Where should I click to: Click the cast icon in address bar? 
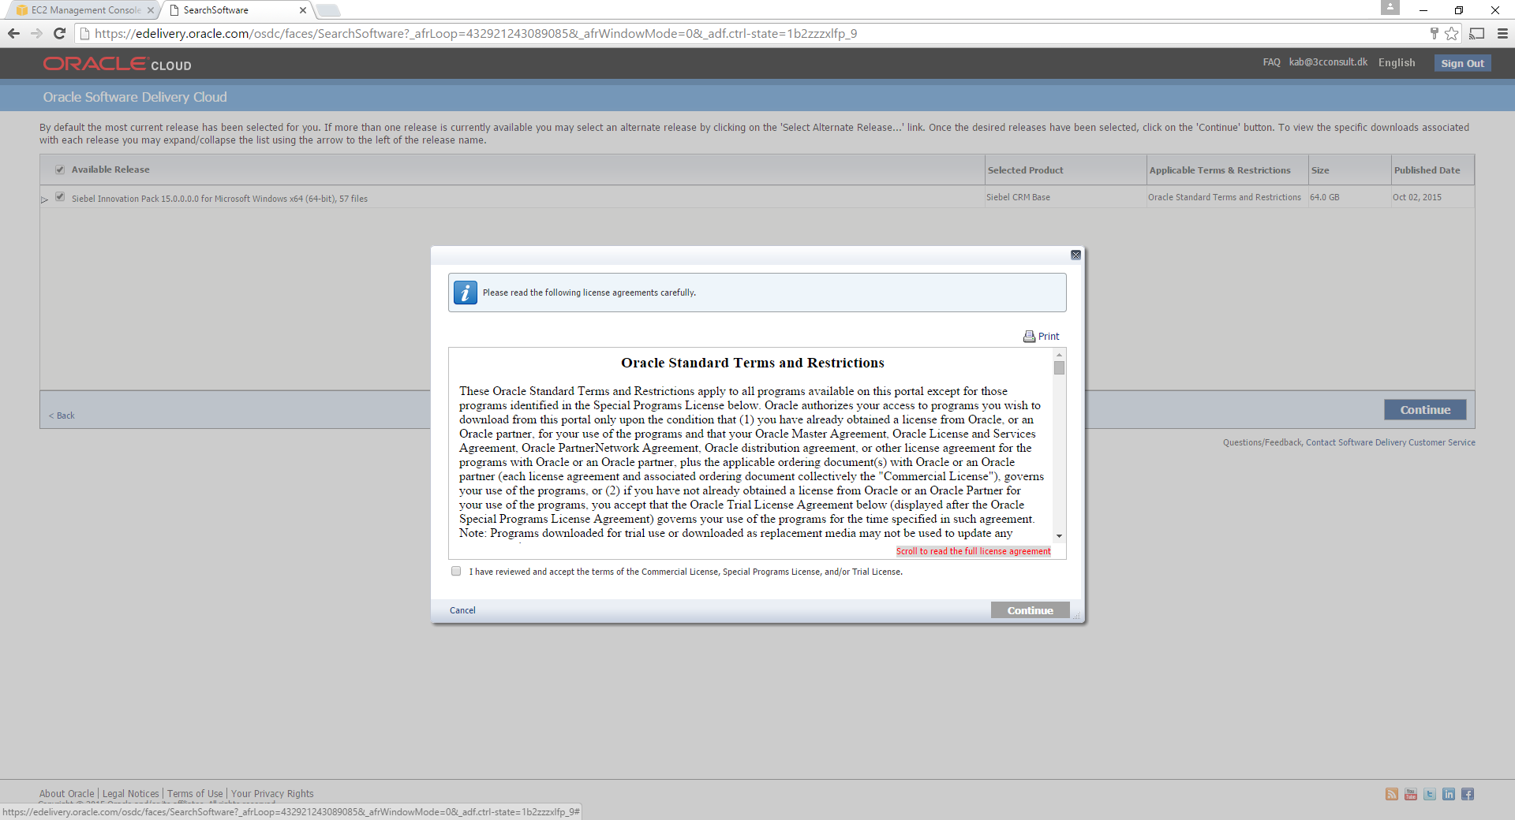coord(1477,33)
